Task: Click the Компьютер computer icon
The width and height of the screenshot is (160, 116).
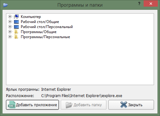Action: [x=16, y=16]
